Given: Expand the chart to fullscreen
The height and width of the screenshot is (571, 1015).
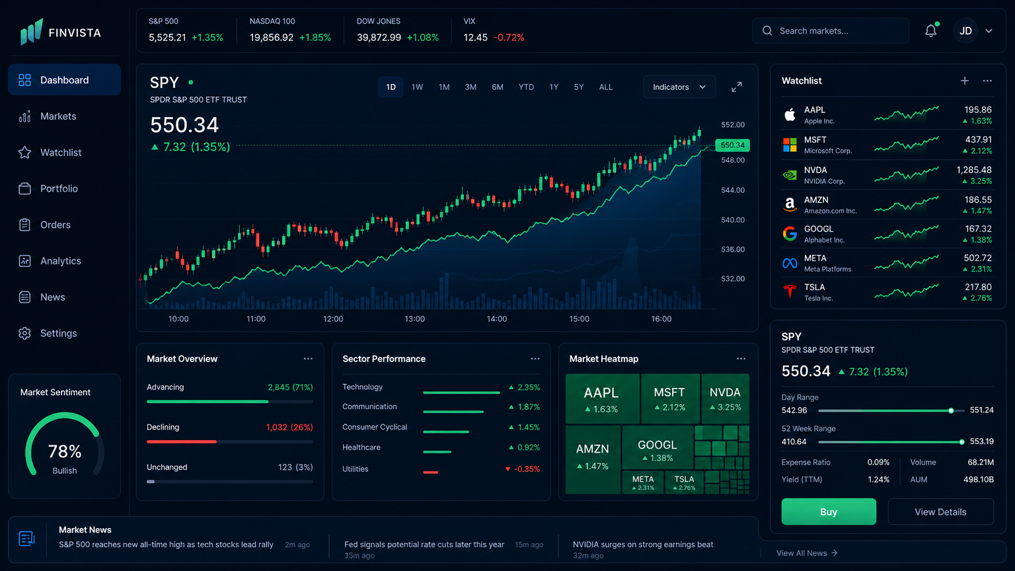Looking at the screenshot, I should pyautogui.click(x=736, y=87).
